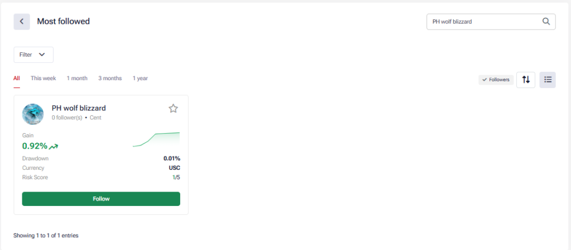Click the sort order arrows icon
This screenshot has width=571, height=250.
click(x=526, y=80)
